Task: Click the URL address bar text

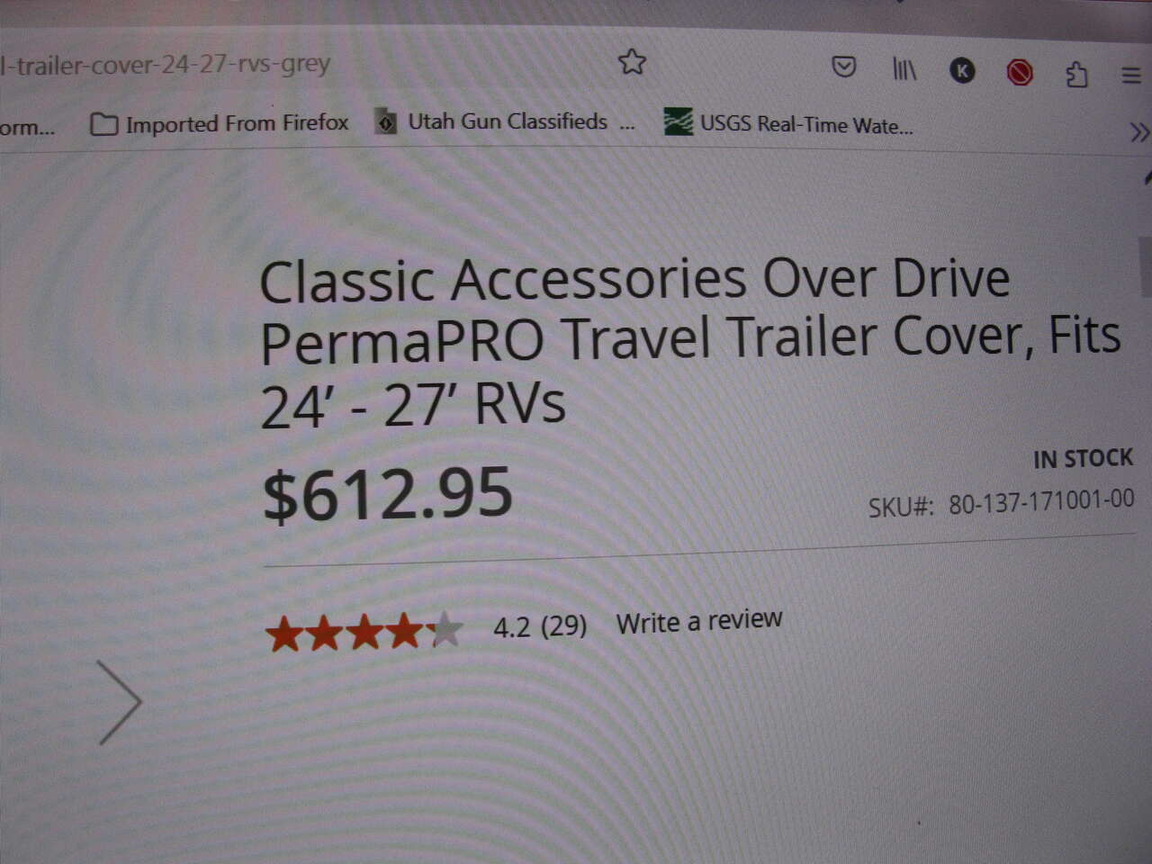Action: (x=165, y=65)
